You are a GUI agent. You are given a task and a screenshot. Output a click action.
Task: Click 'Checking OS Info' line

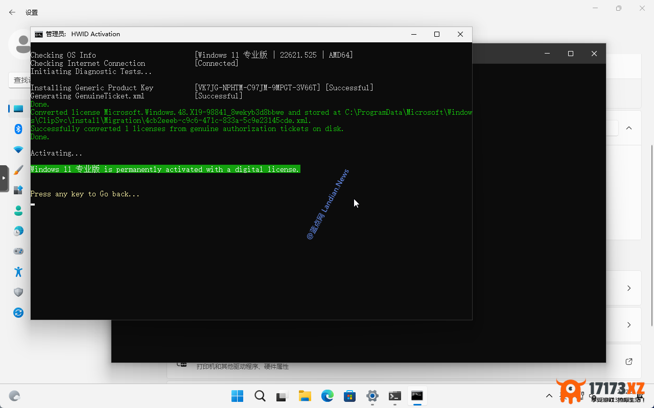point(63,55)
